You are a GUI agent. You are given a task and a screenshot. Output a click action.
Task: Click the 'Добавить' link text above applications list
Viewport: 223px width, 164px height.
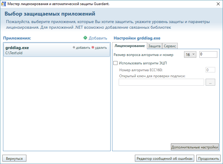point(98,38)
